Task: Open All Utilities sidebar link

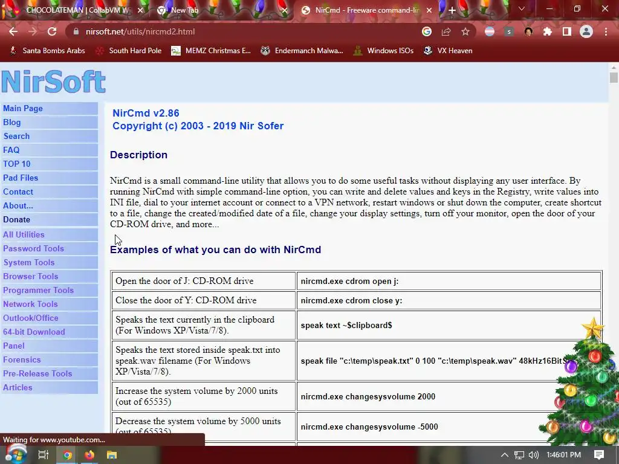Action: point(24,235)
